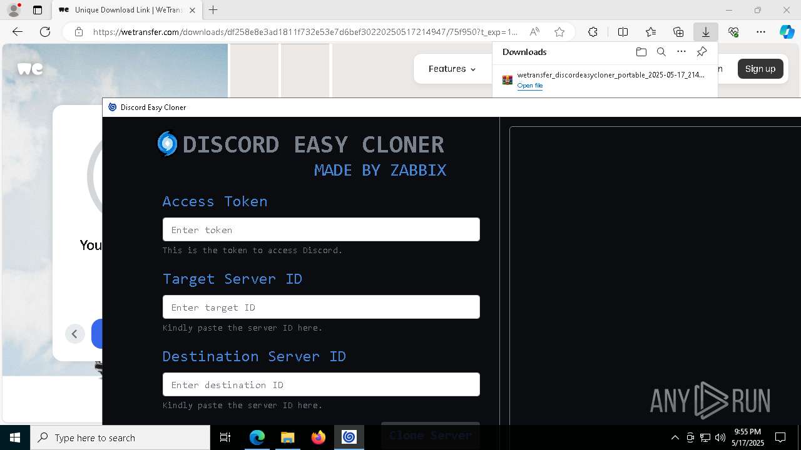This screenshot has width=801, height=450.
Task: Open Edge Settings and more menu
Action: coord(761,32)
